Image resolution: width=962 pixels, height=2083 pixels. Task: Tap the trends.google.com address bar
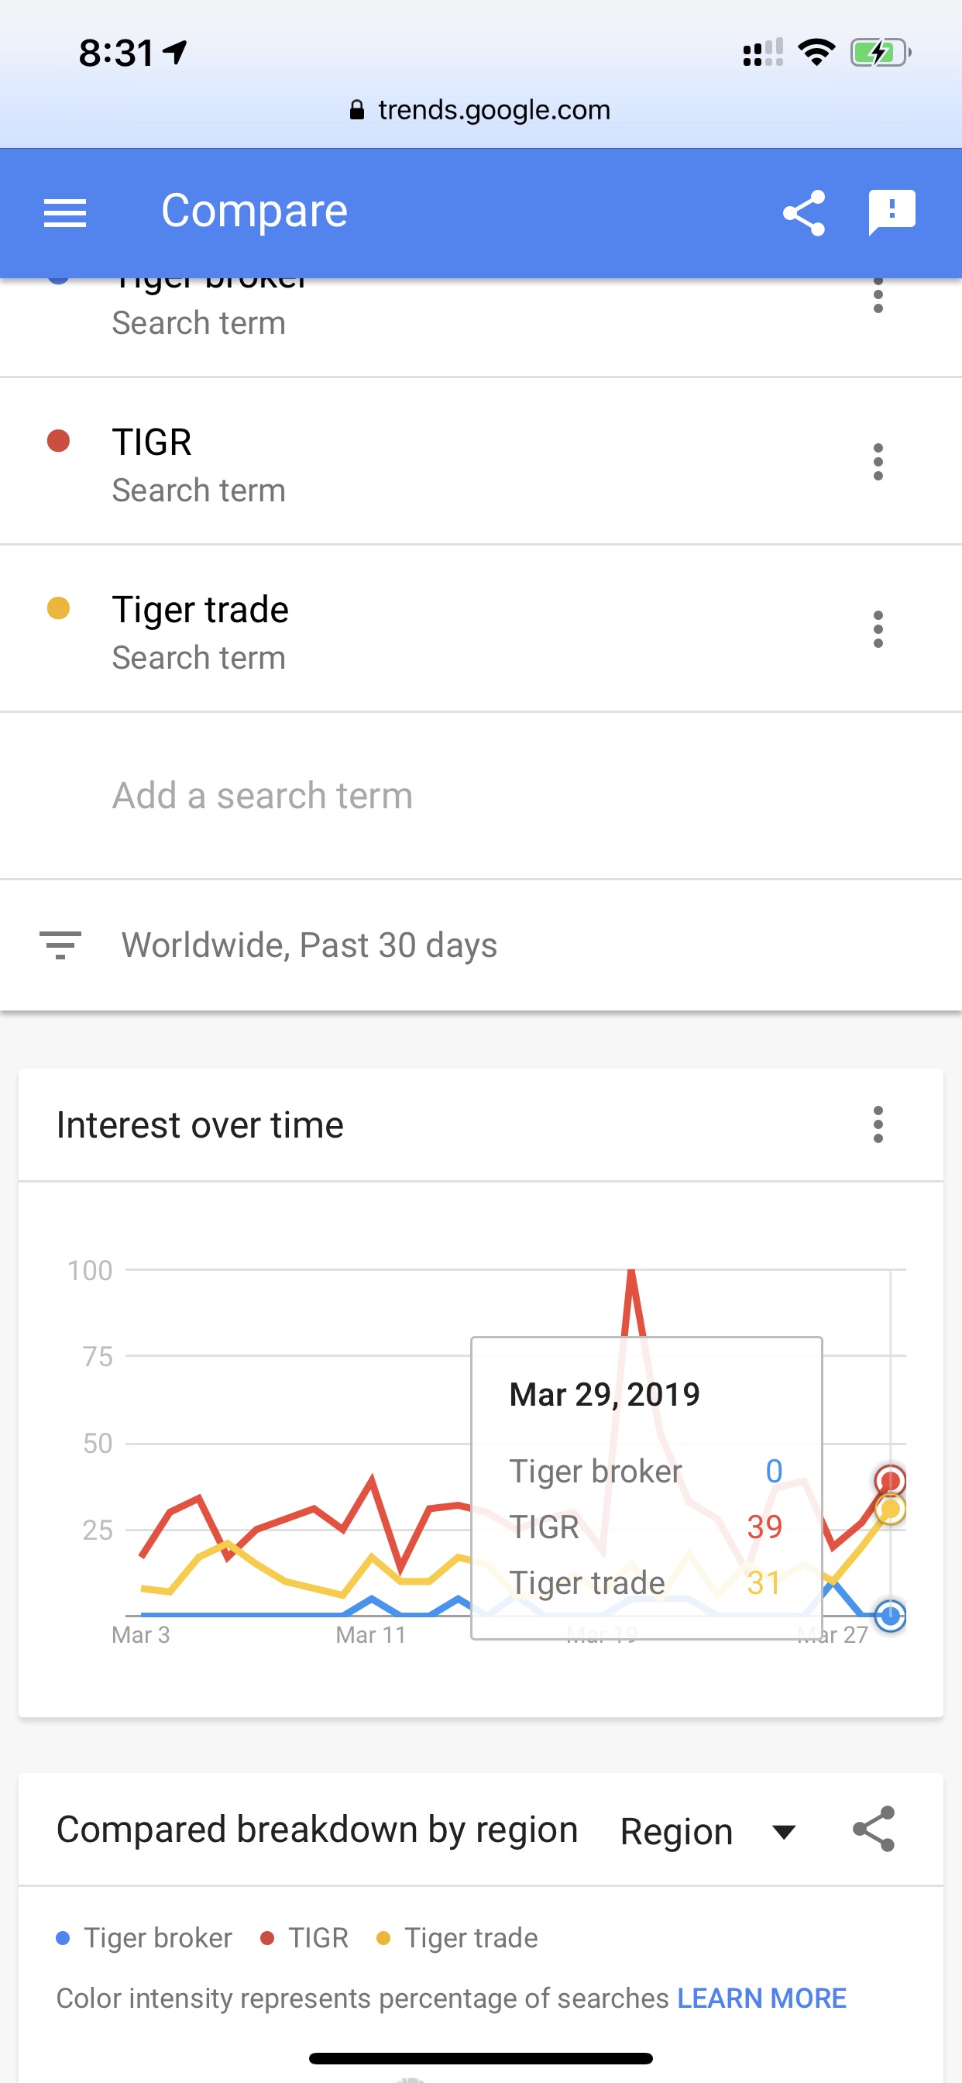481,110
